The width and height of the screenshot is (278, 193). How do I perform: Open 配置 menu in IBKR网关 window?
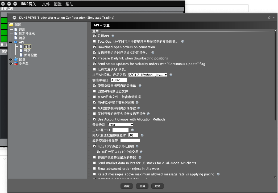[x=58, y=4]
